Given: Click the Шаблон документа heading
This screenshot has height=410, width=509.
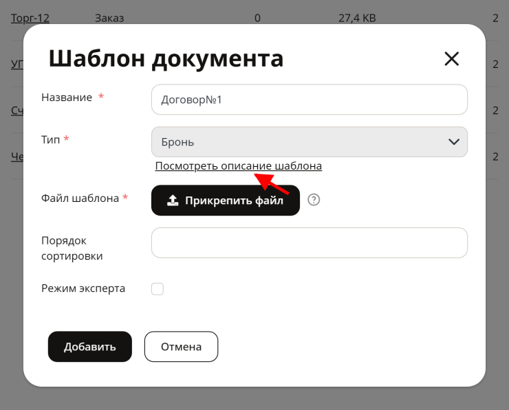Looking at the screenshot, I should [x=166, y=58].
